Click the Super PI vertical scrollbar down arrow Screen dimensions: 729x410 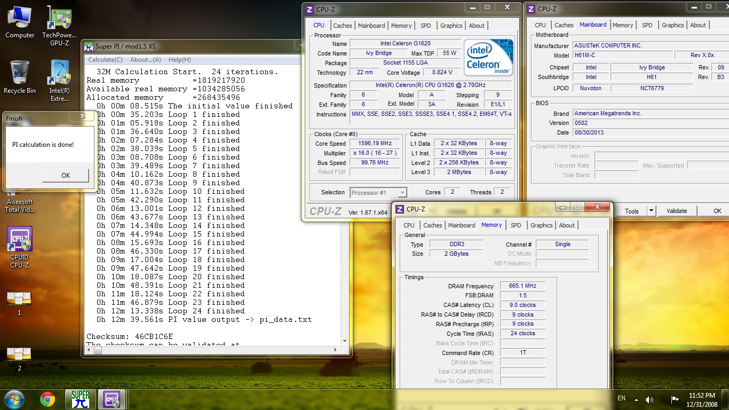(345, 341)
